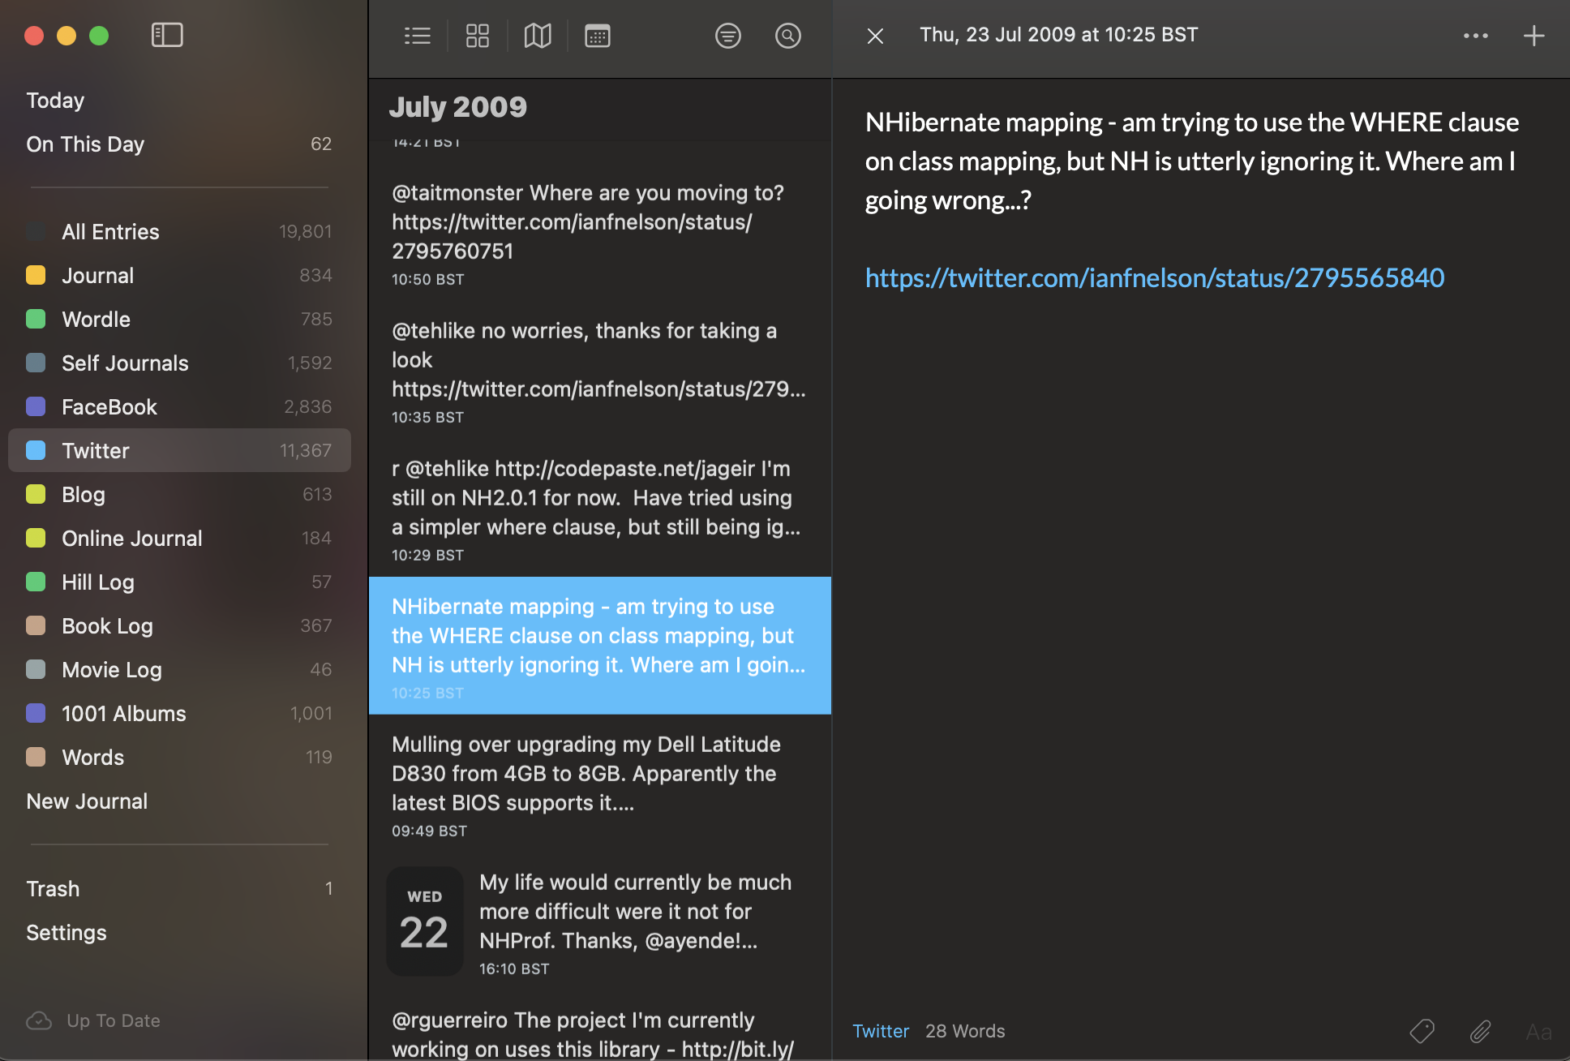Image resolution: width=1570 pixels, height=1061 pixels.
Task: Open the tag icon in footer
Action: (x=1422, y=1031)
